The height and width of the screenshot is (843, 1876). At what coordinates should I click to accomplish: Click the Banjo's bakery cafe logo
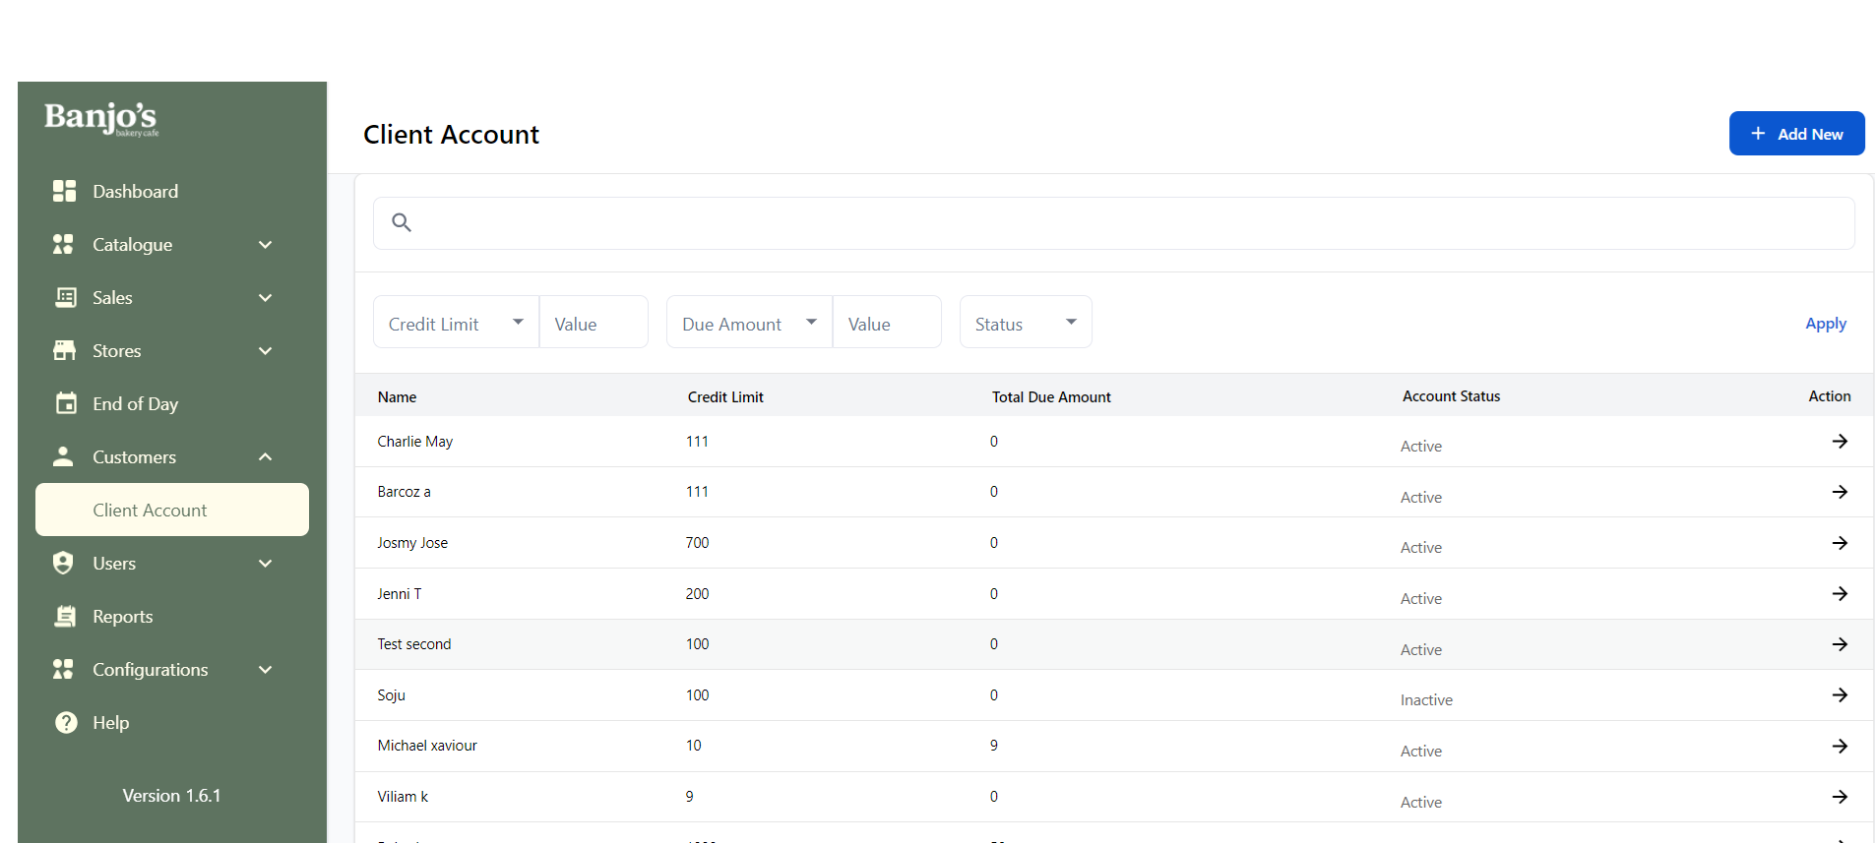(x=101, y=119)
